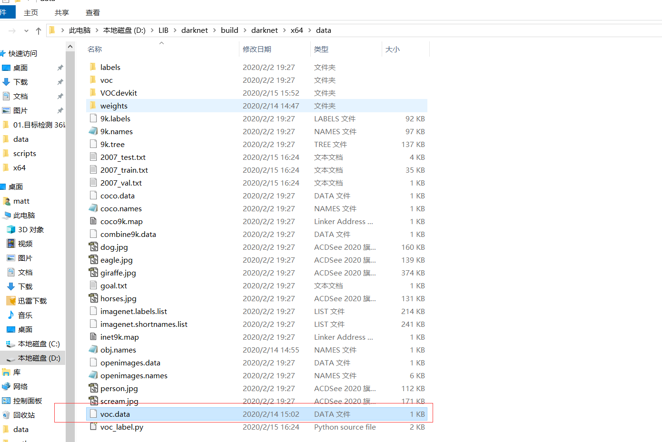Open pinned 下载 in quick access

pyautogui.click(x=20, y=82)
